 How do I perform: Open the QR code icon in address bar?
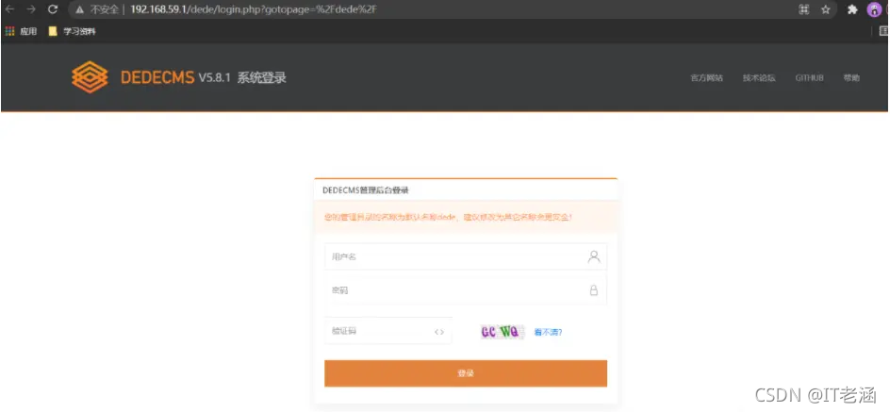[803, 9]
